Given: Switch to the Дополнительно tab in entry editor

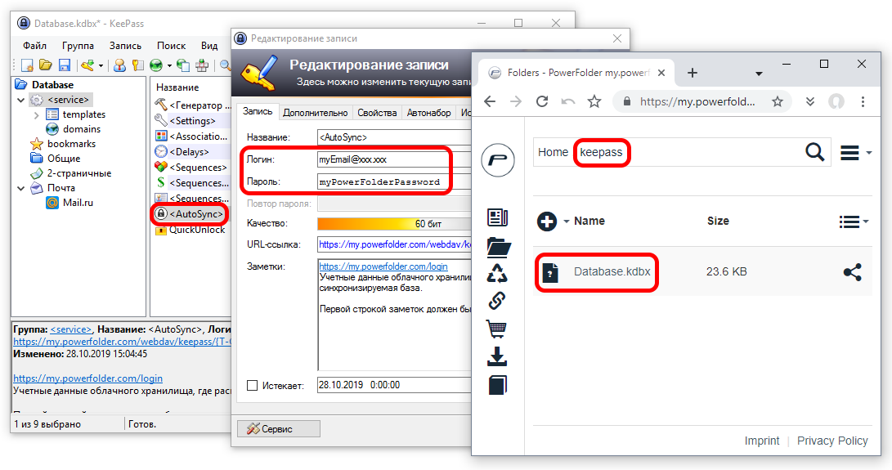Looking at the screenshot, I should pyautogui.click(x=315, y=113).
